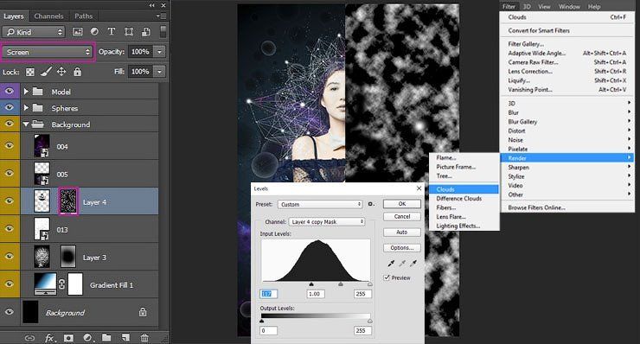Lock image pixels with brush icon

[x=46, y=72]
